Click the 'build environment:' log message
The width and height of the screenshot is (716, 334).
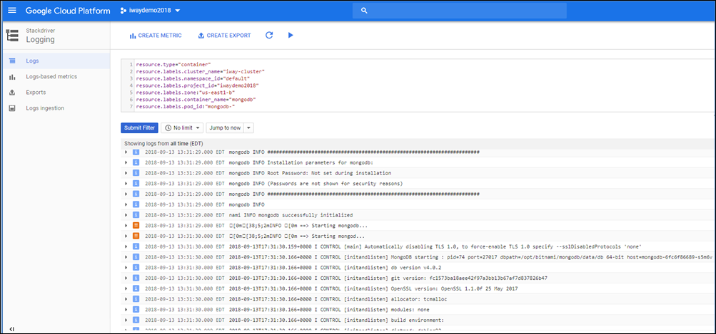[x=336, y=320]
